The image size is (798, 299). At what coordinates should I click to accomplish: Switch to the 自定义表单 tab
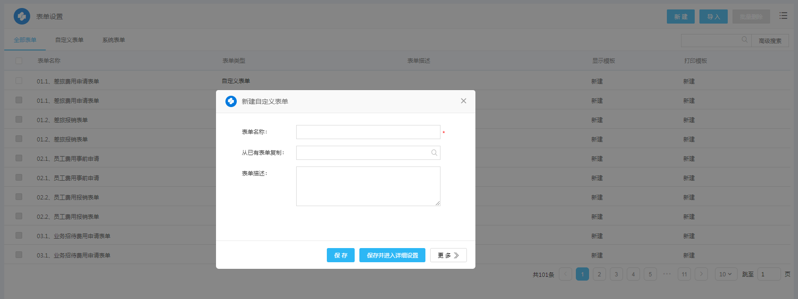click(69, 40)
